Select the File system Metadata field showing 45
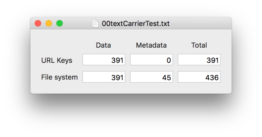Image resolution: width=262 pixels, height=137 pixels. click(152, 77)
